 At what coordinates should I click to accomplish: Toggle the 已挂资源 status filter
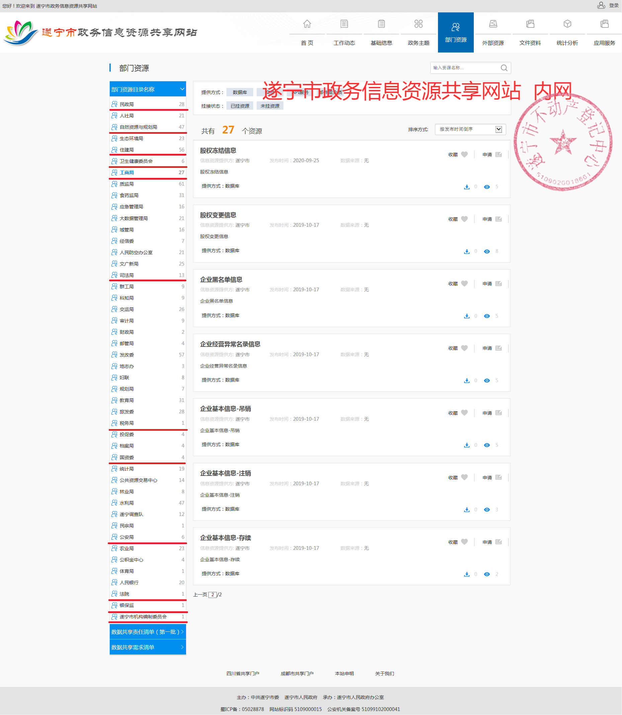pos(240,106)
